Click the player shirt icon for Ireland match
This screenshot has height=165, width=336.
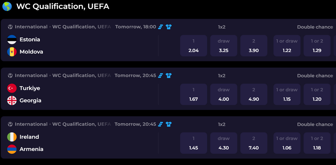pyautogui.click(x=169, y=124)
